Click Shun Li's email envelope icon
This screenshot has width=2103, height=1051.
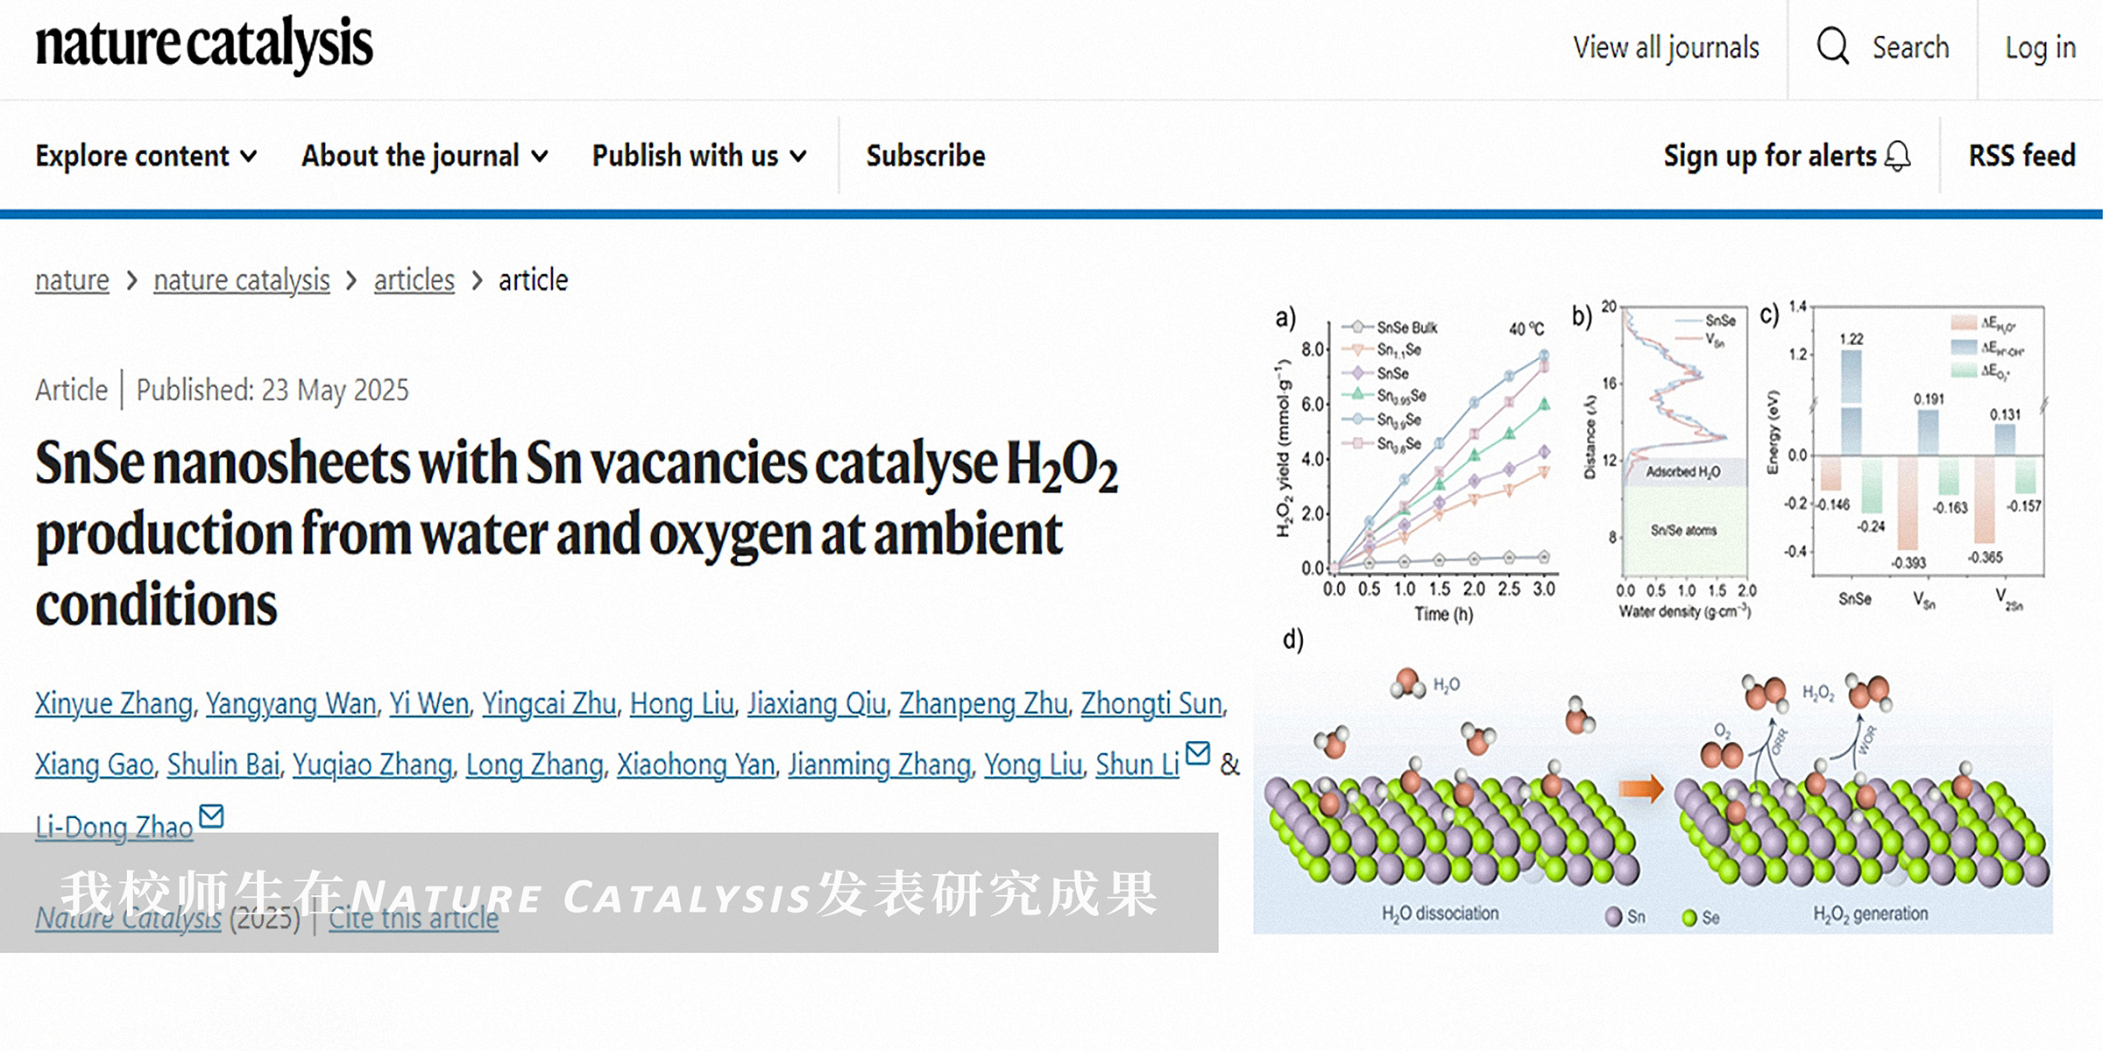point(1198,752)
